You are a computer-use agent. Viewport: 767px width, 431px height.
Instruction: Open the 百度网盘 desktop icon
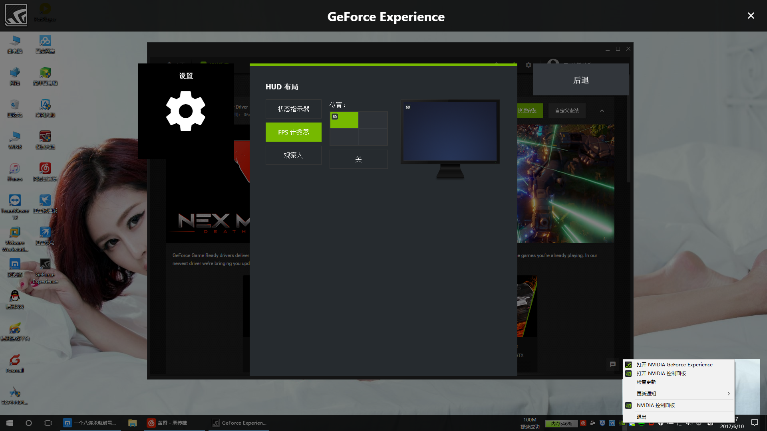point(45,44)
